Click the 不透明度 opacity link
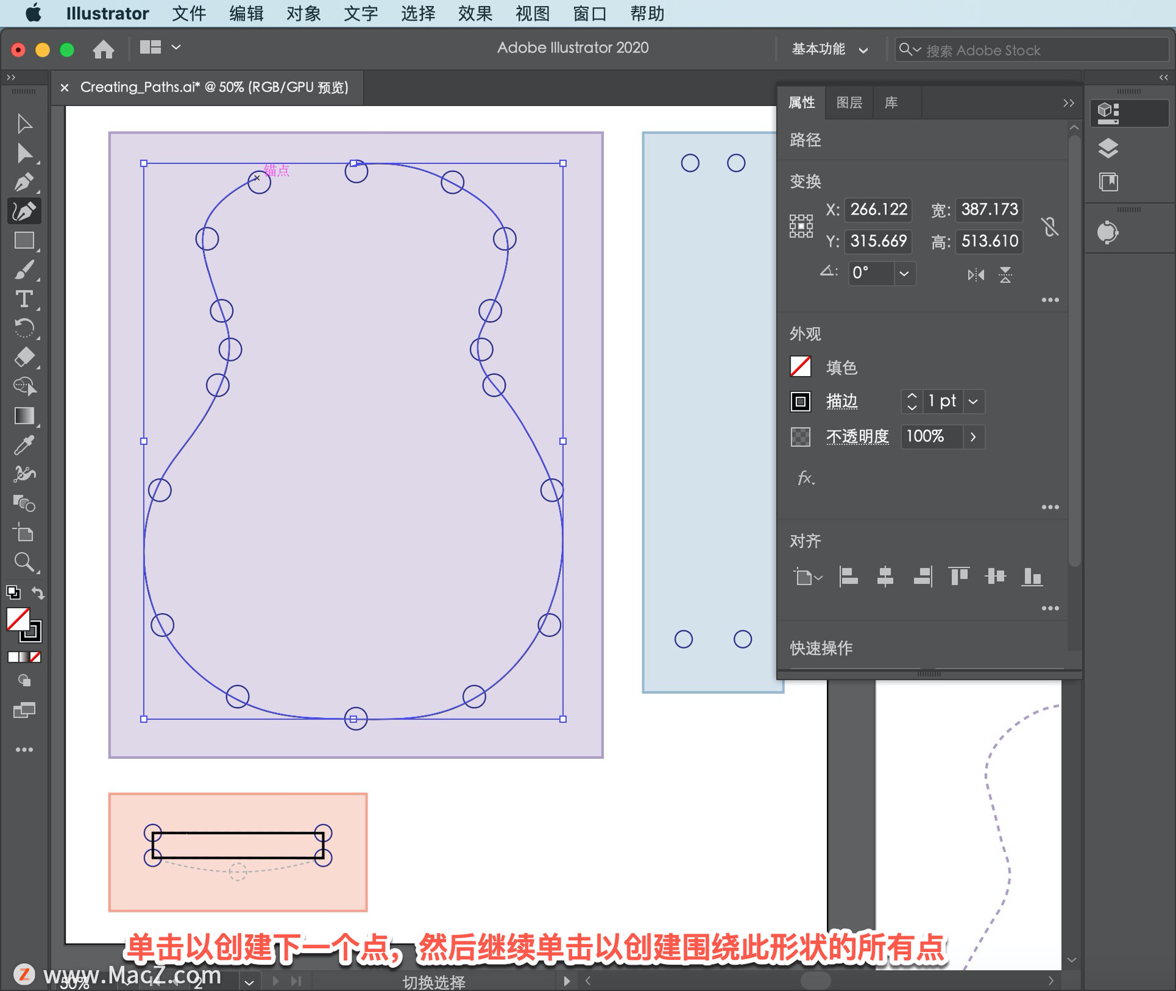Image resolution: width=1176 pixels, height=991 pixels. pos(857,437)
